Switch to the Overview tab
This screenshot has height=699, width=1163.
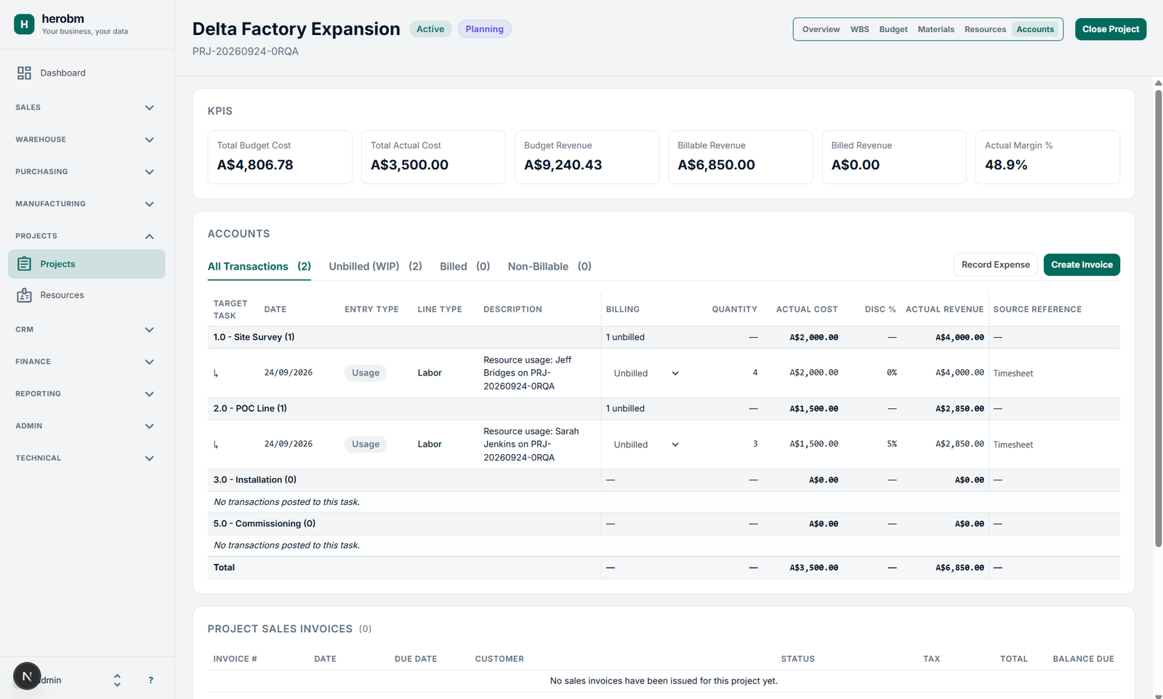[821, 29]
